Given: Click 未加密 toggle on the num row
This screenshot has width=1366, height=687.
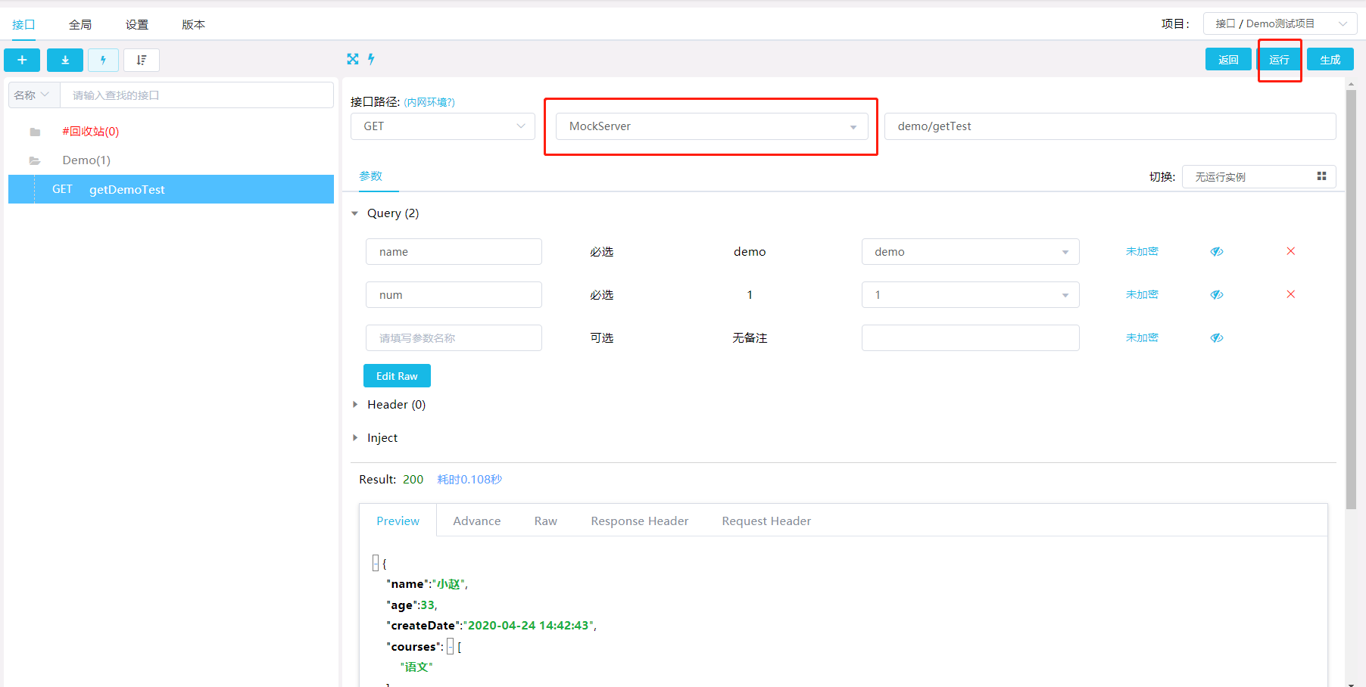Looking at the screenshot, I should (1142, 294).
